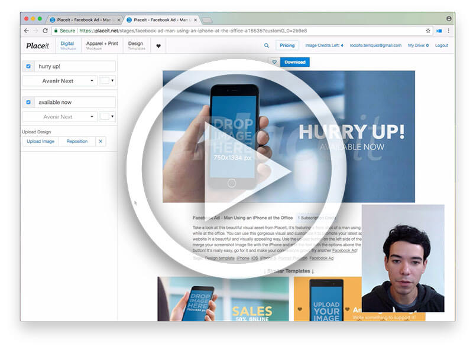Image resolution: width=473 pixels, height=347 pixels.
Task: Favorite this mockup with heart beside Download
Action: click(274, 62)
